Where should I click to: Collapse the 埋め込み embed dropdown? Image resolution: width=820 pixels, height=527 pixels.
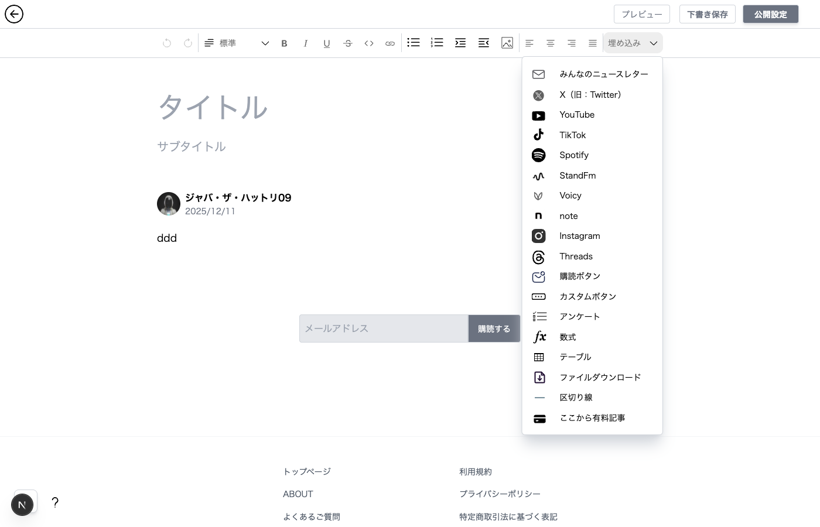(633, 43)
